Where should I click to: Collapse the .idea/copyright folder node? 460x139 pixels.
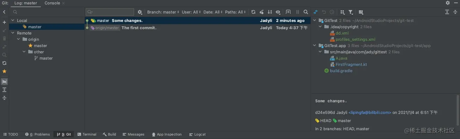(320, 27)
